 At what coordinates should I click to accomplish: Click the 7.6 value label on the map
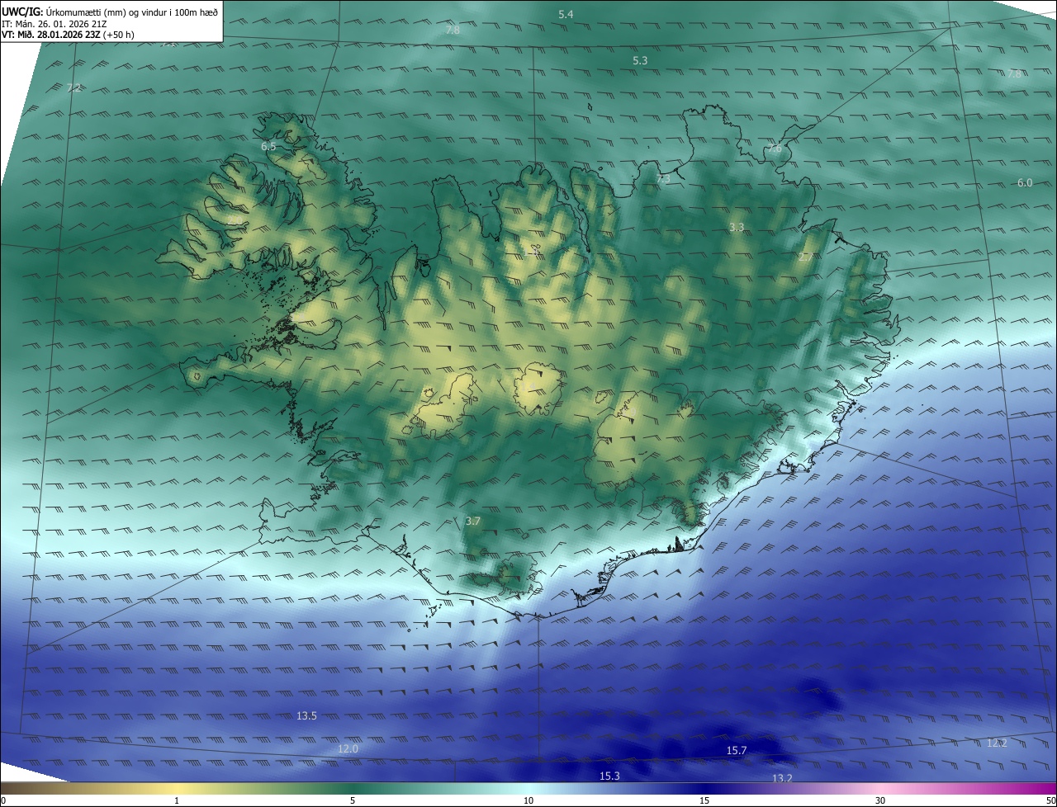click(774, 149)
